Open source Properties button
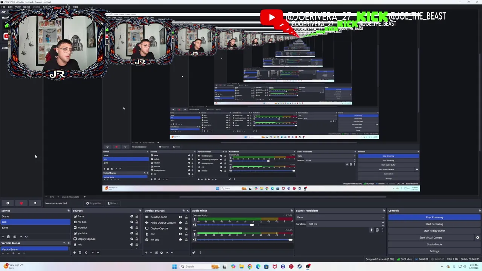 point(93,203)
